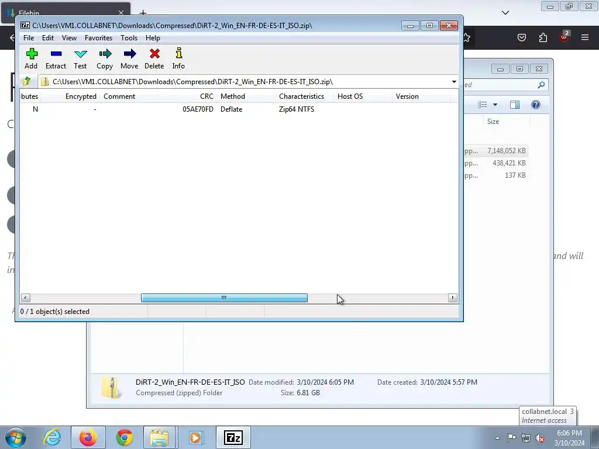
Task: Sort by the Comment column header
Action: point(129,96)
